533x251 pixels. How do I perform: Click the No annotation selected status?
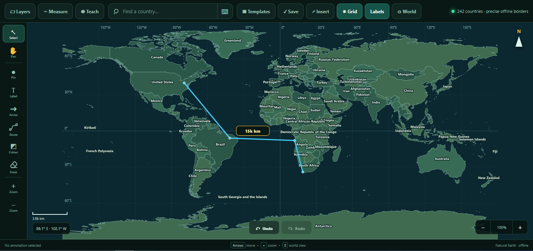(23, 246)
